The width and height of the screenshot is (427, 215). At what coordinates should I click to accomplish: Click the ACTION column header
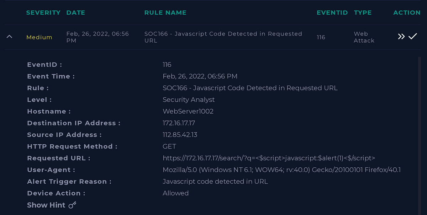[407, 12]
